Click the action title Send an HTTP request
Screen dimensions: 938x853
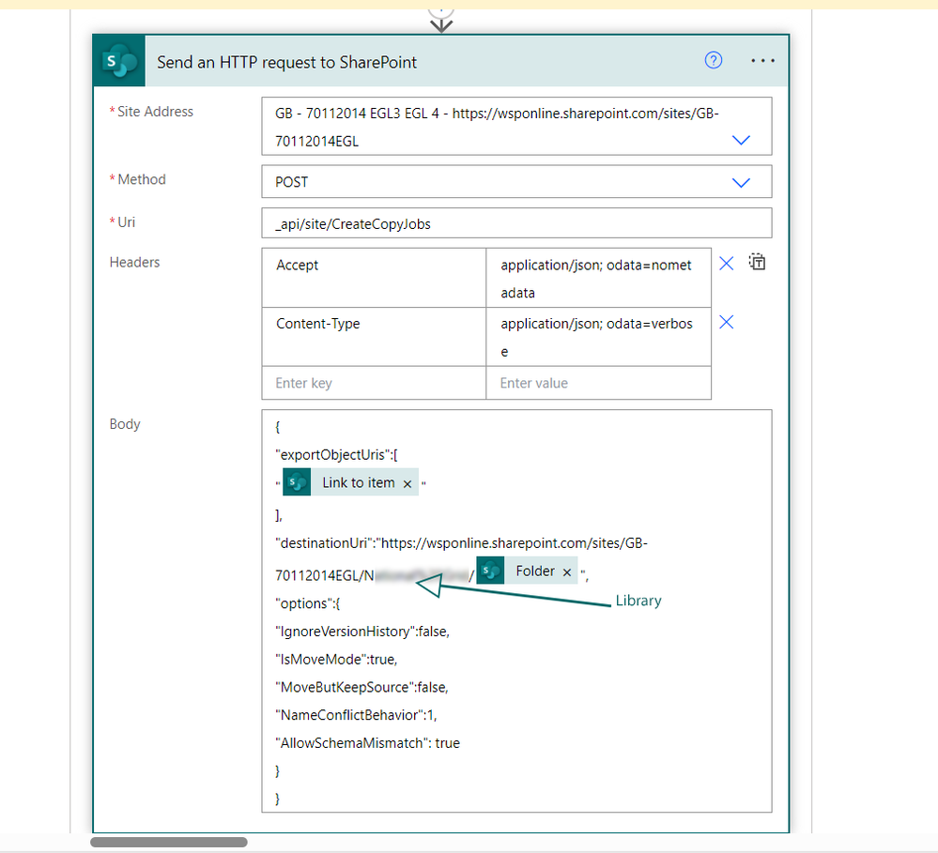pos(286,62)
